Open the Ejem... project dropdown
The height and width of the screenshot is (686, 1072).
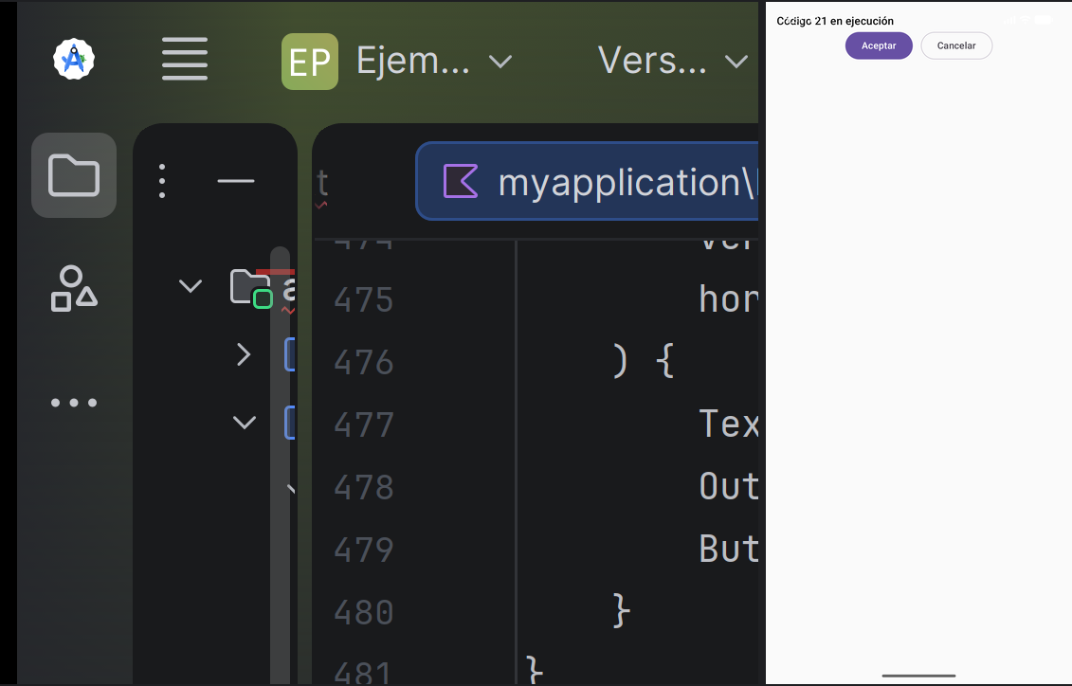tap(433, 62)
